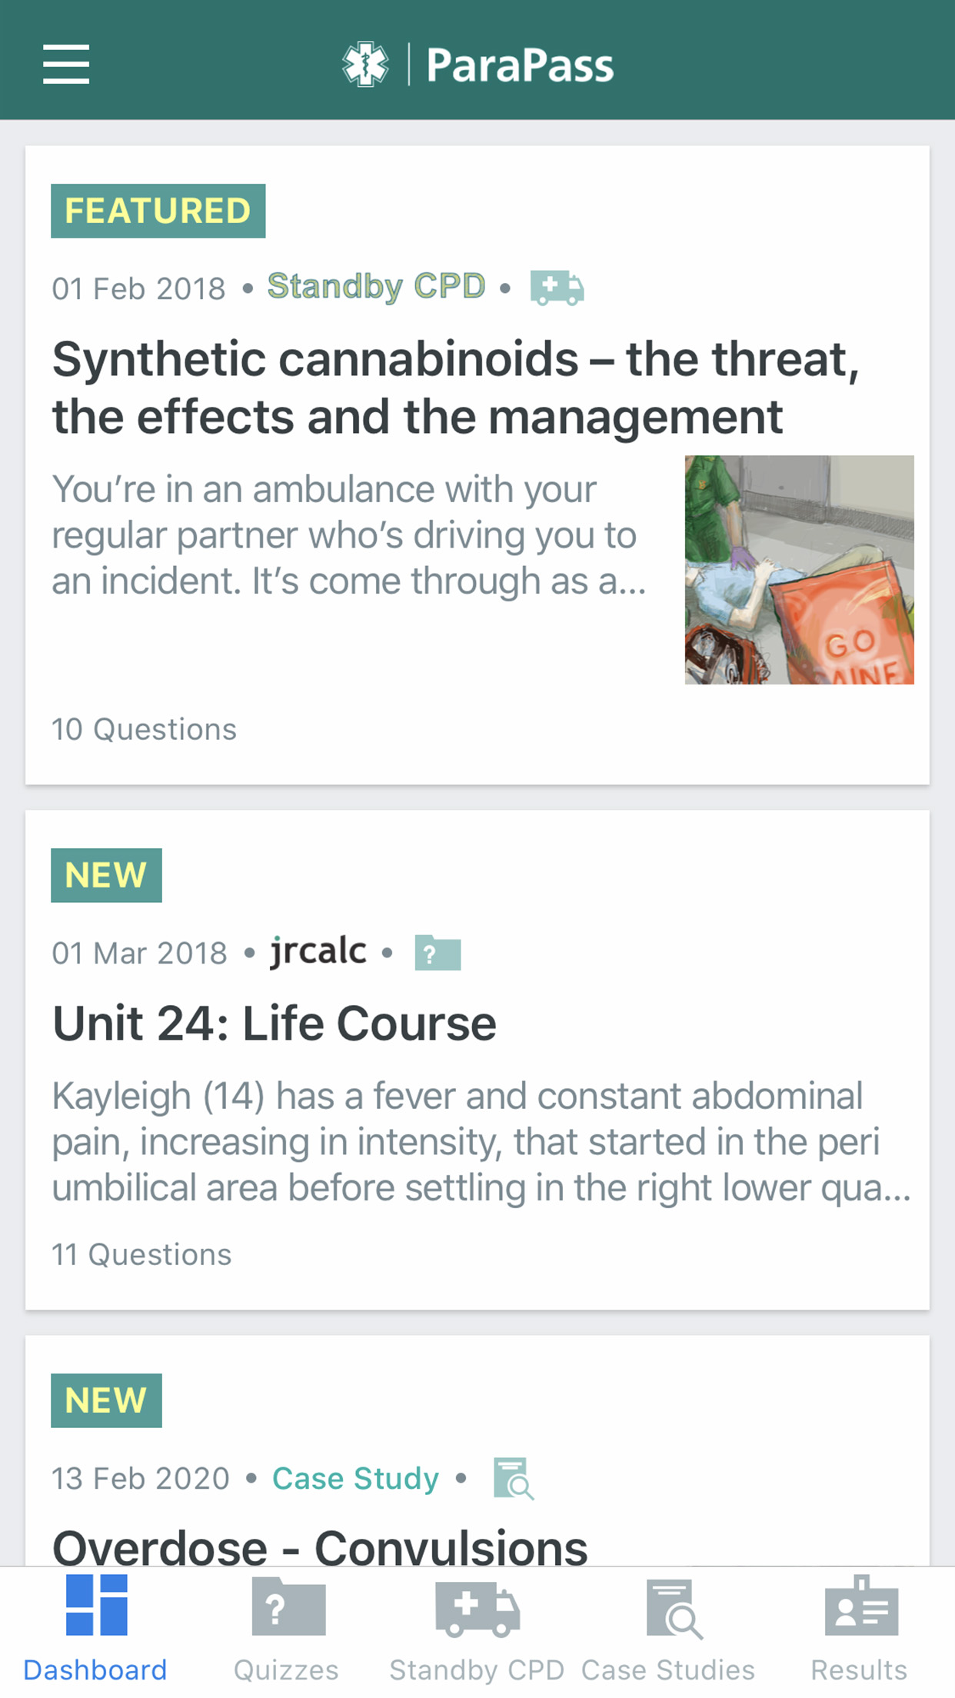This screenshot has height=1698, width=955.
Task: Tap the Case Studies document icon
Action: click(673, 1609)
